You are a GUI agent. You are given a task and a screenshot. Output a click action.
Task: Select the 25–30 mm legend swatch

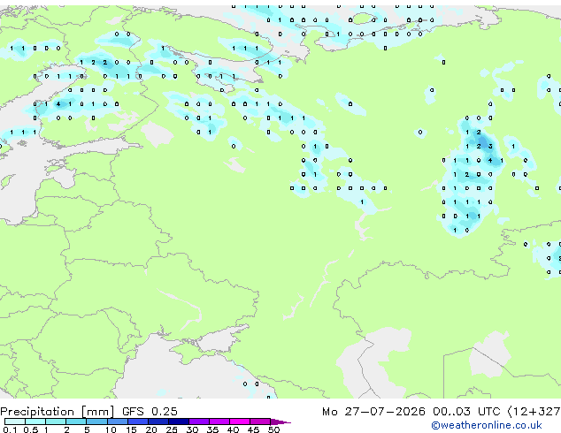click(x=179, y=422)
